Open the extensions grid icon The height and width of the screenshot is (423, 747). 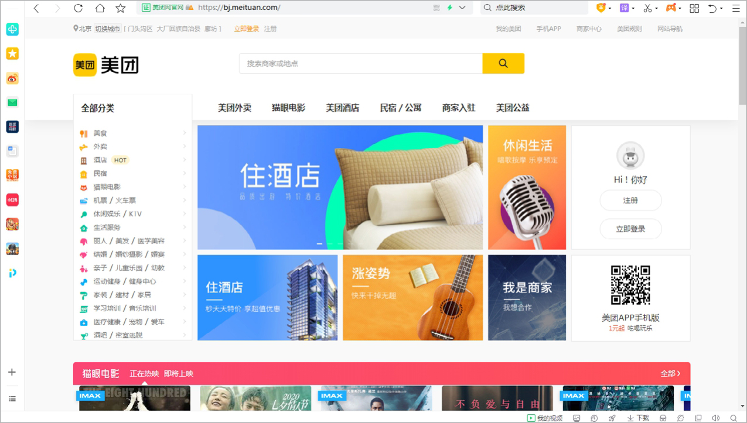pyautogui.click(x=694, y=8)
